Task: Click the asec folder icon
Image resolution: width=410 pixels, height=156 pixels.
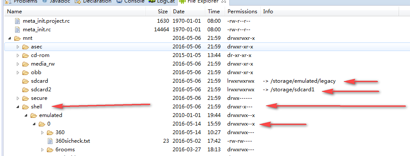Action: click(25, 47)
